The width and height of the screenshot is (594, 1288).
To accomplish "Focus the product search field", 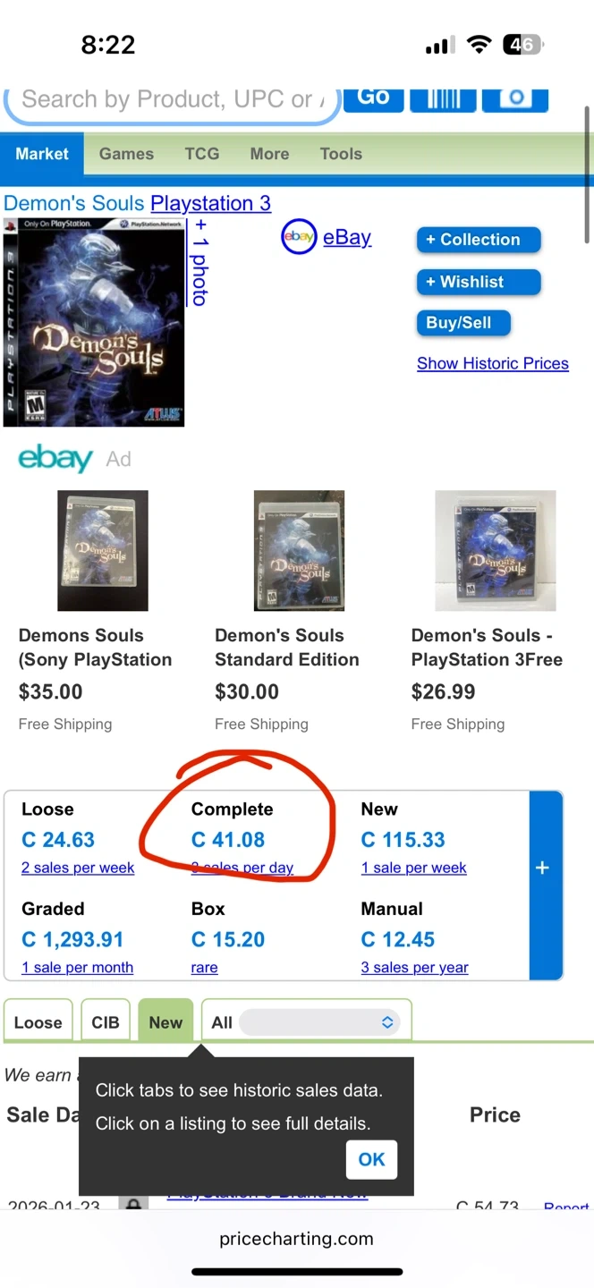I will coord(170,100).
